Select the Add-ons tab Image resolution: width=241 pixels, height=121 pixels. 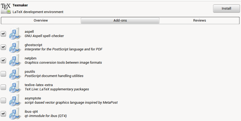[120, 21]
